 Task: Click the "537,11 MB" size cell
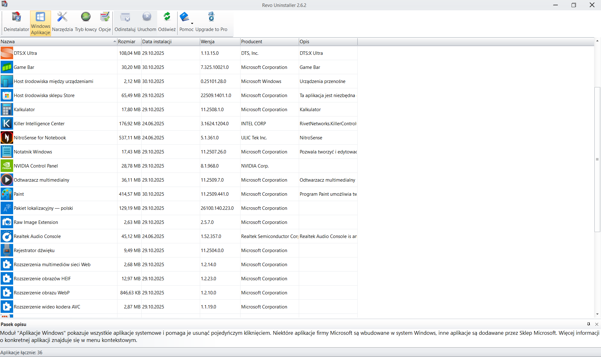pos(130,138)
